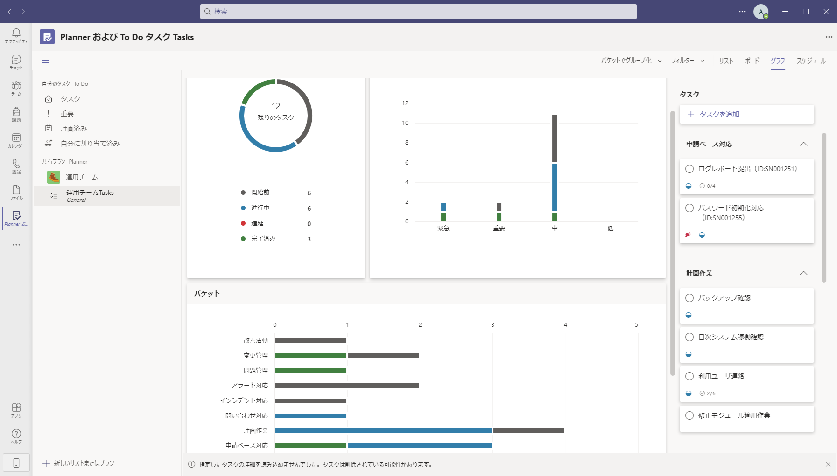Open the Assignments icon in sidebar
The image size is (837, 476).
click(16, 114)
